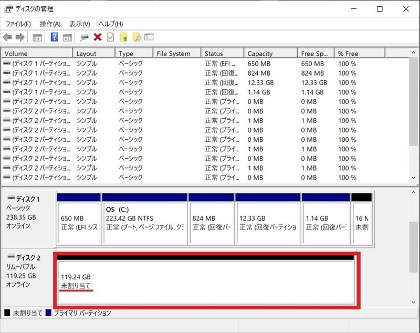This screenshot has width=420, height=333.
Task: Click the red X delete volume icon
Action: pos(97,37)
